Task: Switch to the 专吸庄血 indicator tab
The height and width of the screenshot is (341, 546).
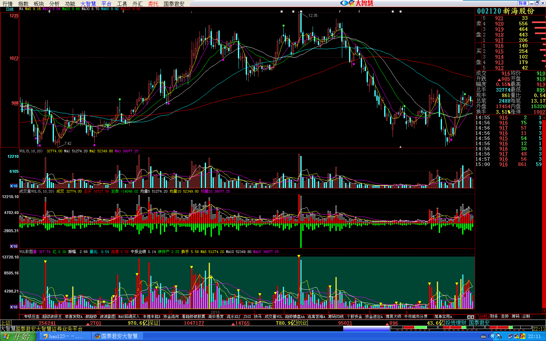Action: [x=32, y=317]
